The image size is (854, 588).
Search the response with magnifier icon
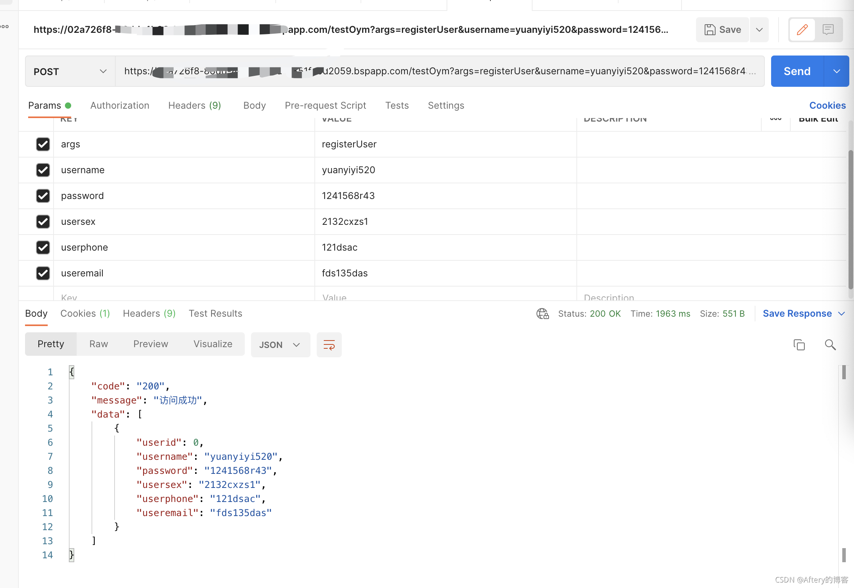tap(830, 345)
